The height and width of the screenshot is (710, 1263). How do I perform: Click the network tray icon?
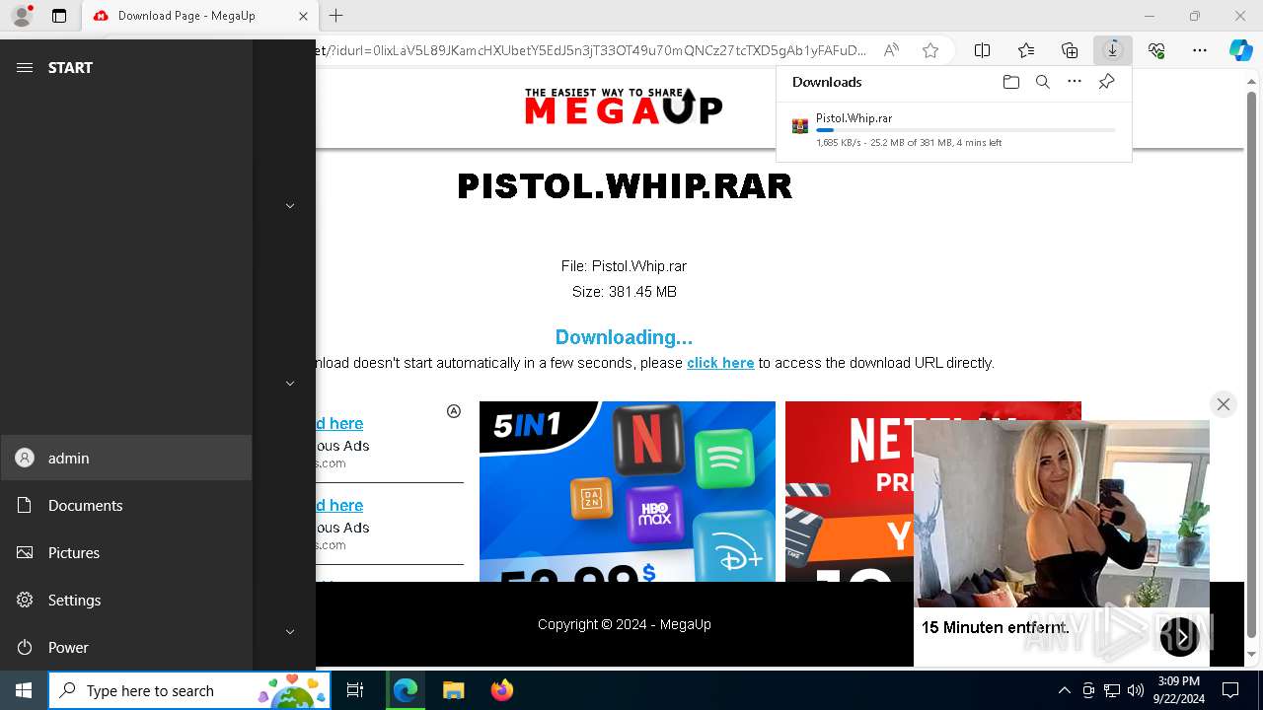(x=1111, y=690)
